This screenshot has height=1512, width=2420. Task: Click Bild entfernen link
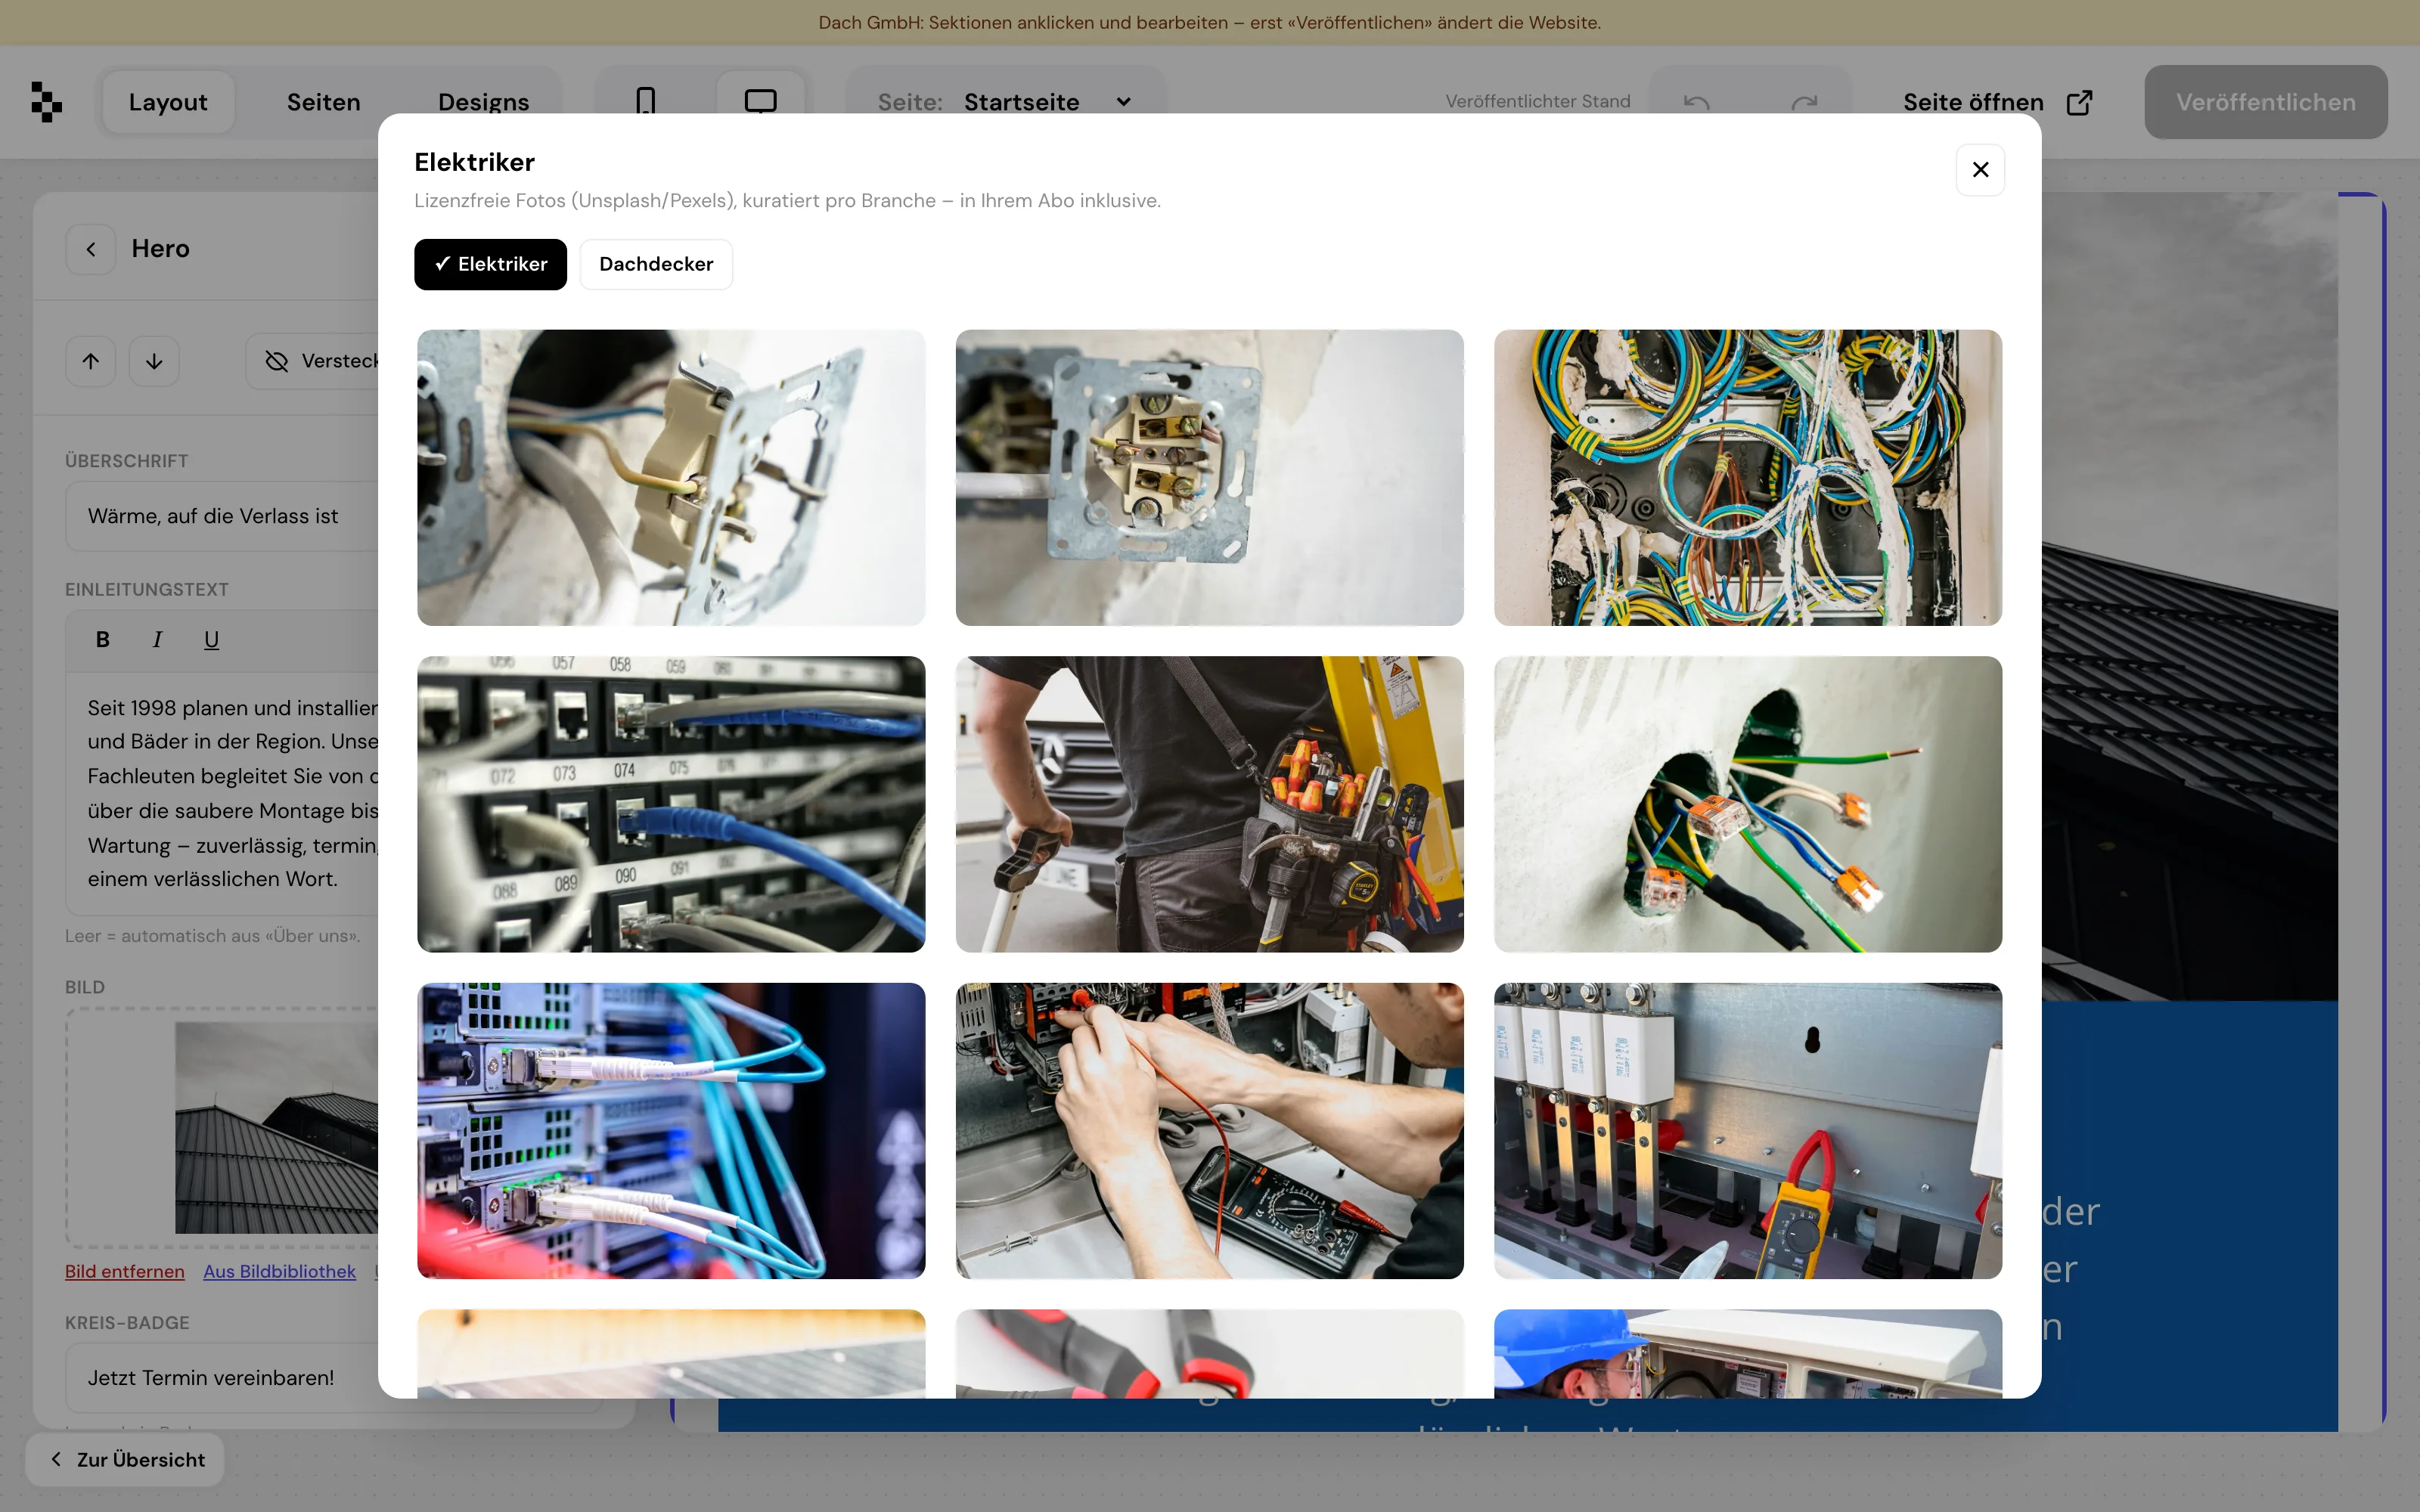point(125,1271)
